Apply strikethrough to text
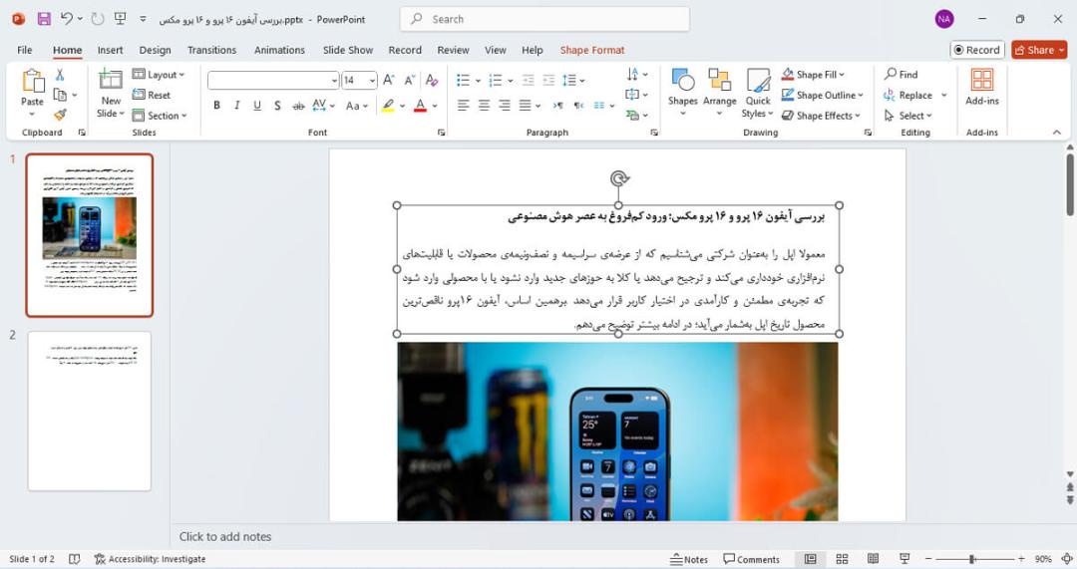 coord(298,106)
